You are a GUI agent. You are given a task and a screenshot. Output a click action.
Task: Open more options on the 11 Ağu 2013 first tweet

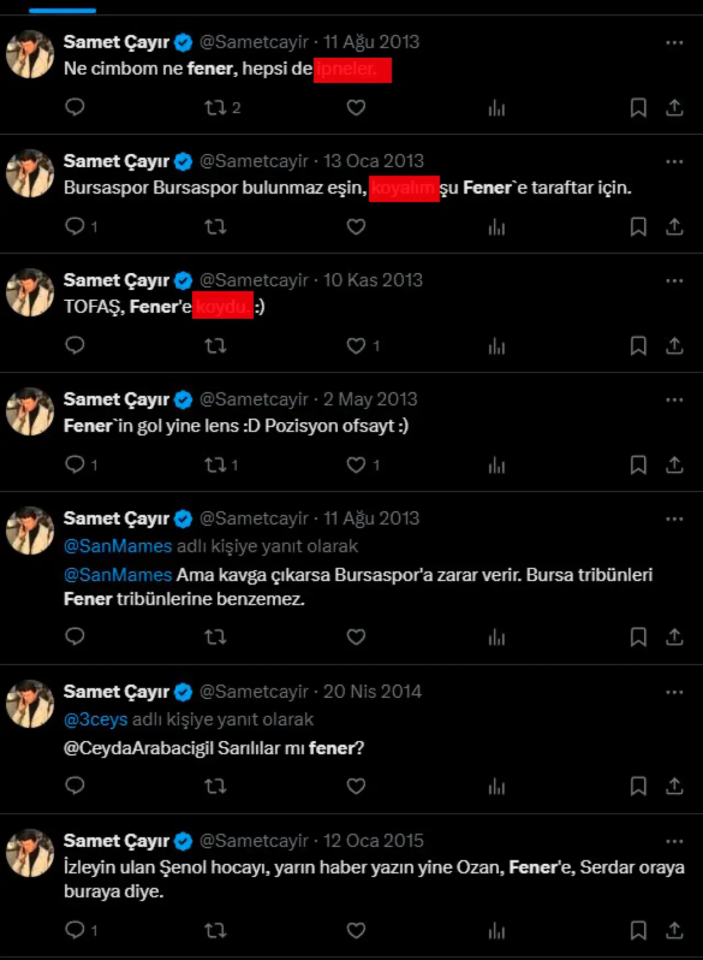pos(674,43)
